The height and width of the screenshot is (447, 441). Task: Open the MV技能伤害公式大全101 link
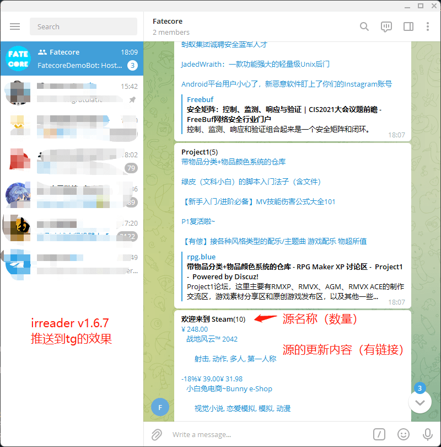click(258, 202)
